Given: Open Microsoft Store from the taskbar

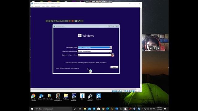Looking at the screenshot, I should click(99, 109).
